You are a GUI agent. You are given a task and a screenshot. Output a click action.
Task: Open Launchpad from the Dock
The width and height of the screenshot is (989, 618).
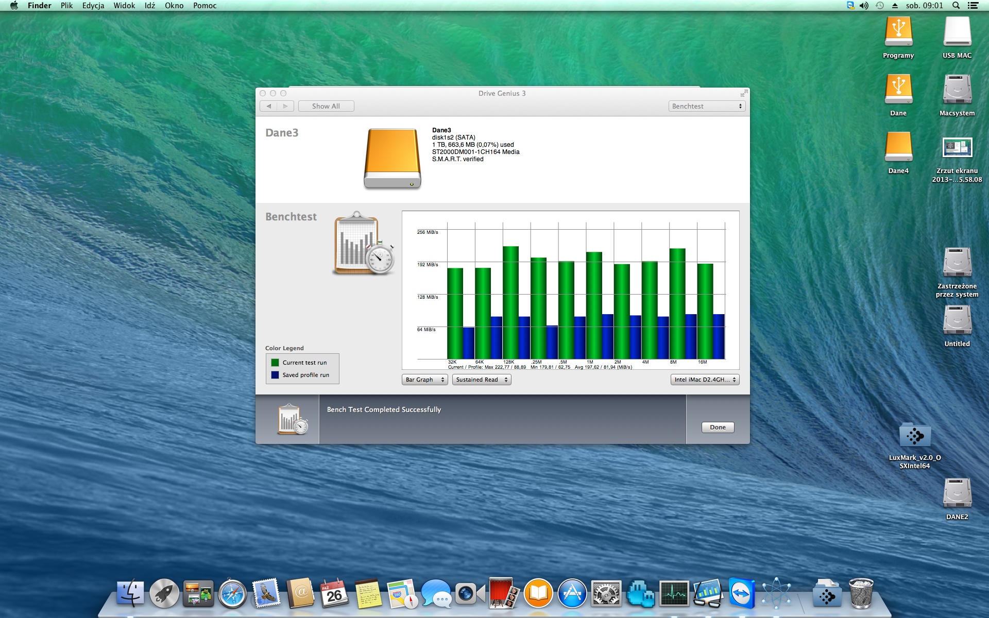(164, 593)
